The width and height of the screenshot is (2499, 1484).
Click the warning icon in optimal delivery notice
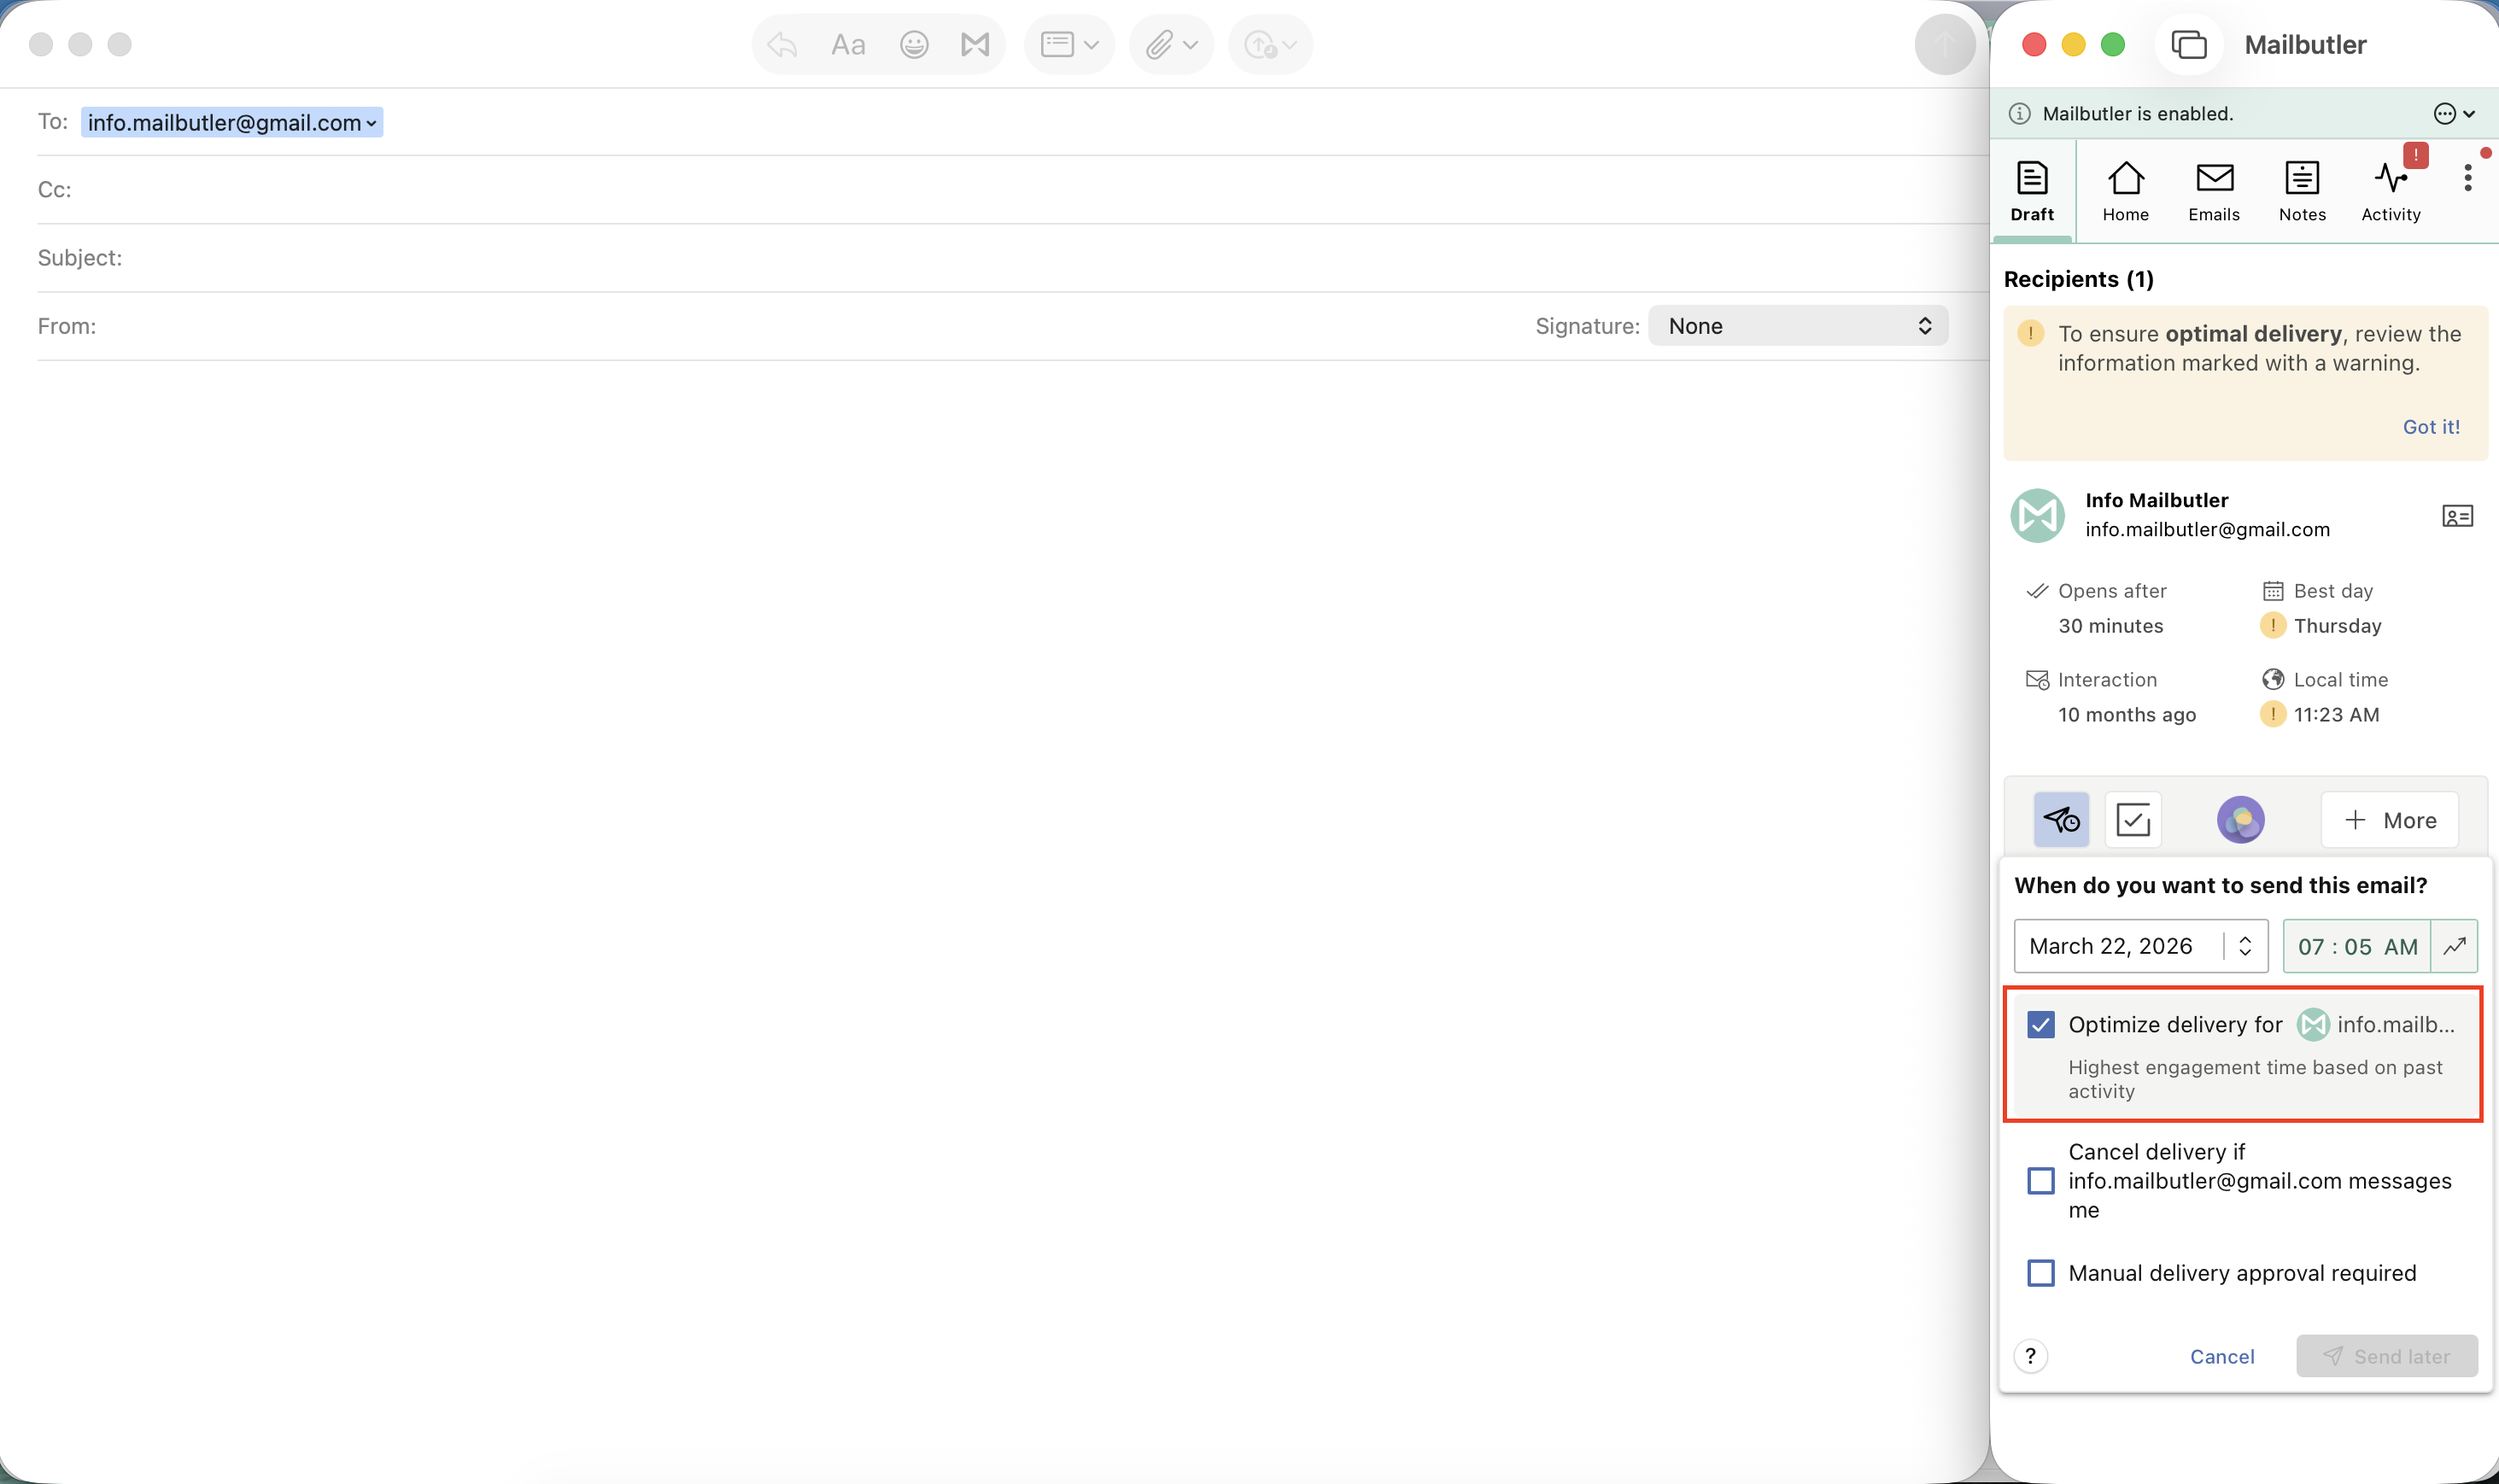[x=2030, y=333]
